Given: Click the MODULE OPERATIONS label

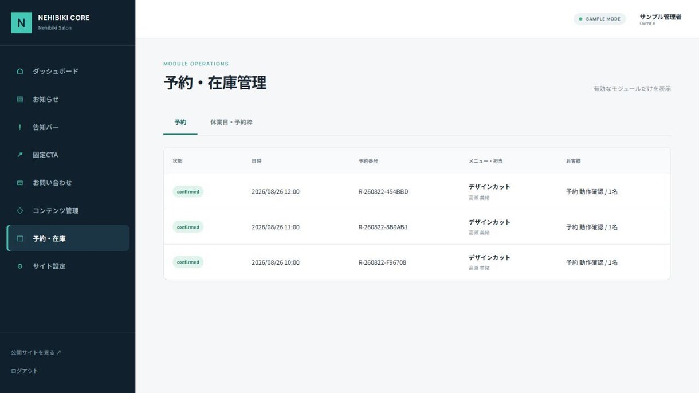Looking at the screenshot, I should [x=196, y=64].
